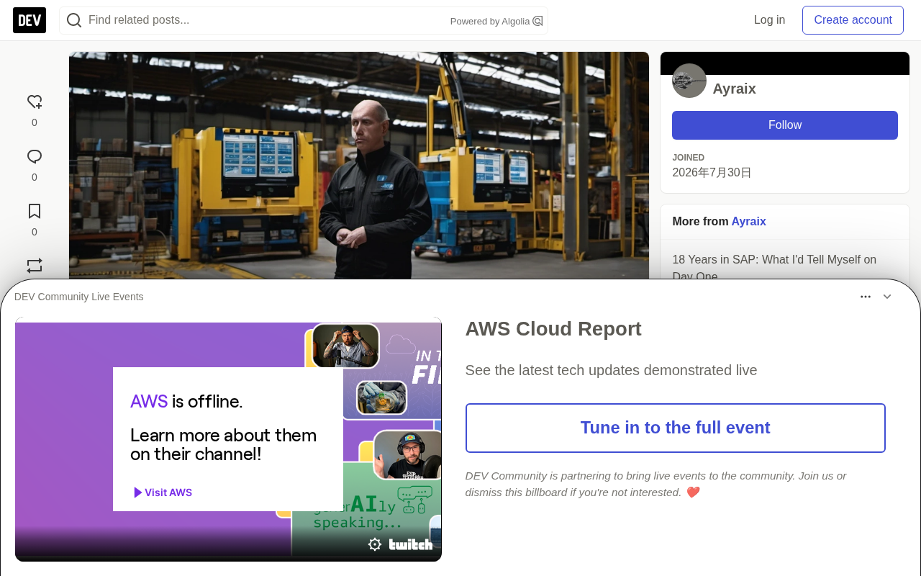Collapse the live events billboard chevron
This screenshot has width=921, height=576.
(887, 297)
